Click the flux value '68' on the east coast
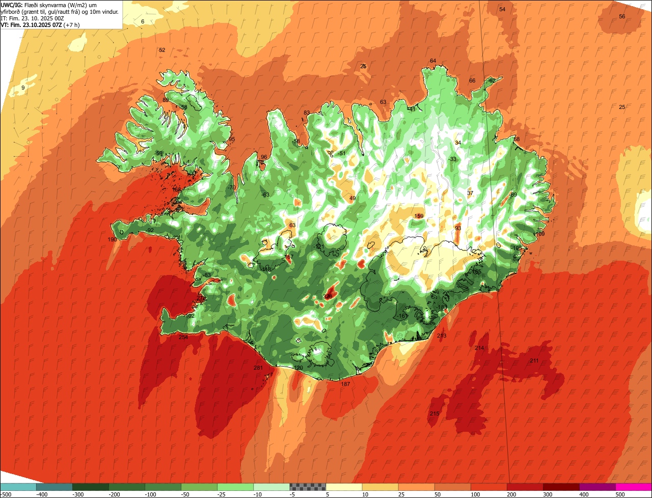 [517, 139]
